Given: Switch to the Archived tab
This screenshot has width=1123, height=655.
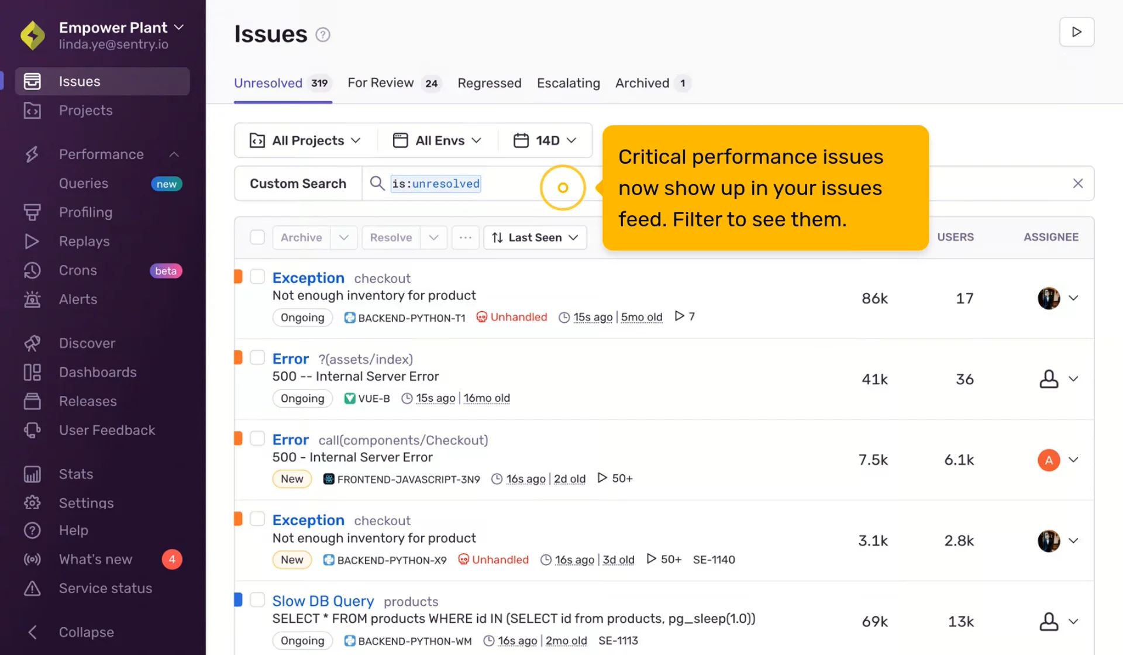Looking at the screenshot, I should (653, 83).
